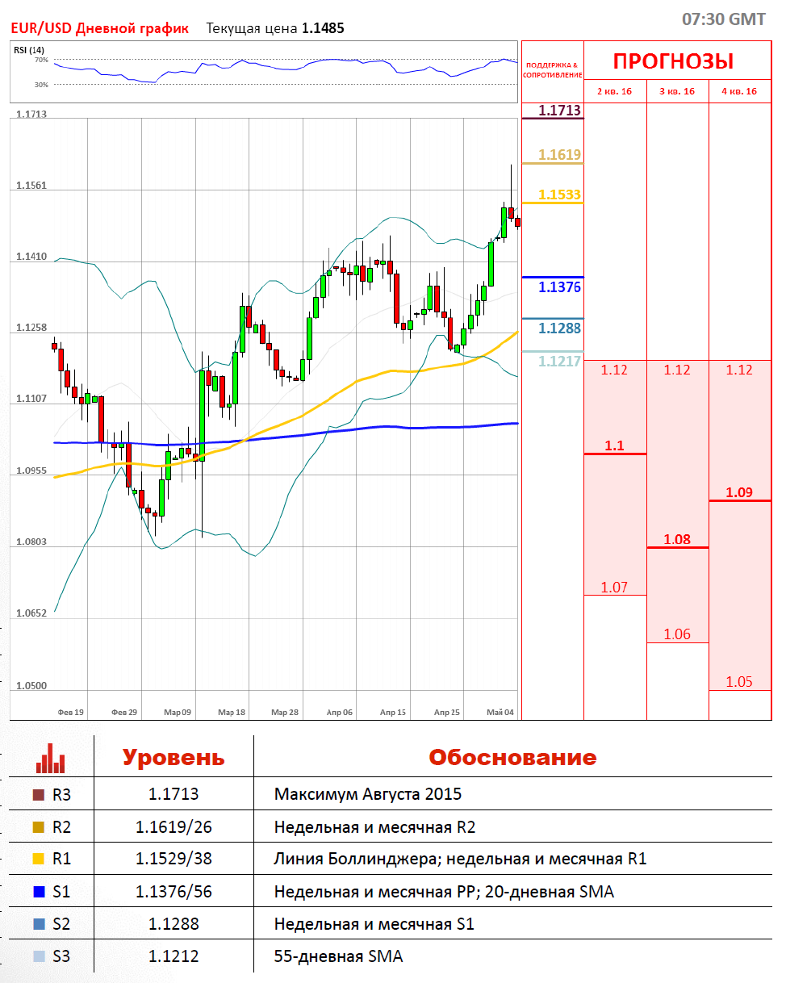
Task: Select the 3 кв. 16 forecast column header
Action: [x=677, y=91]
